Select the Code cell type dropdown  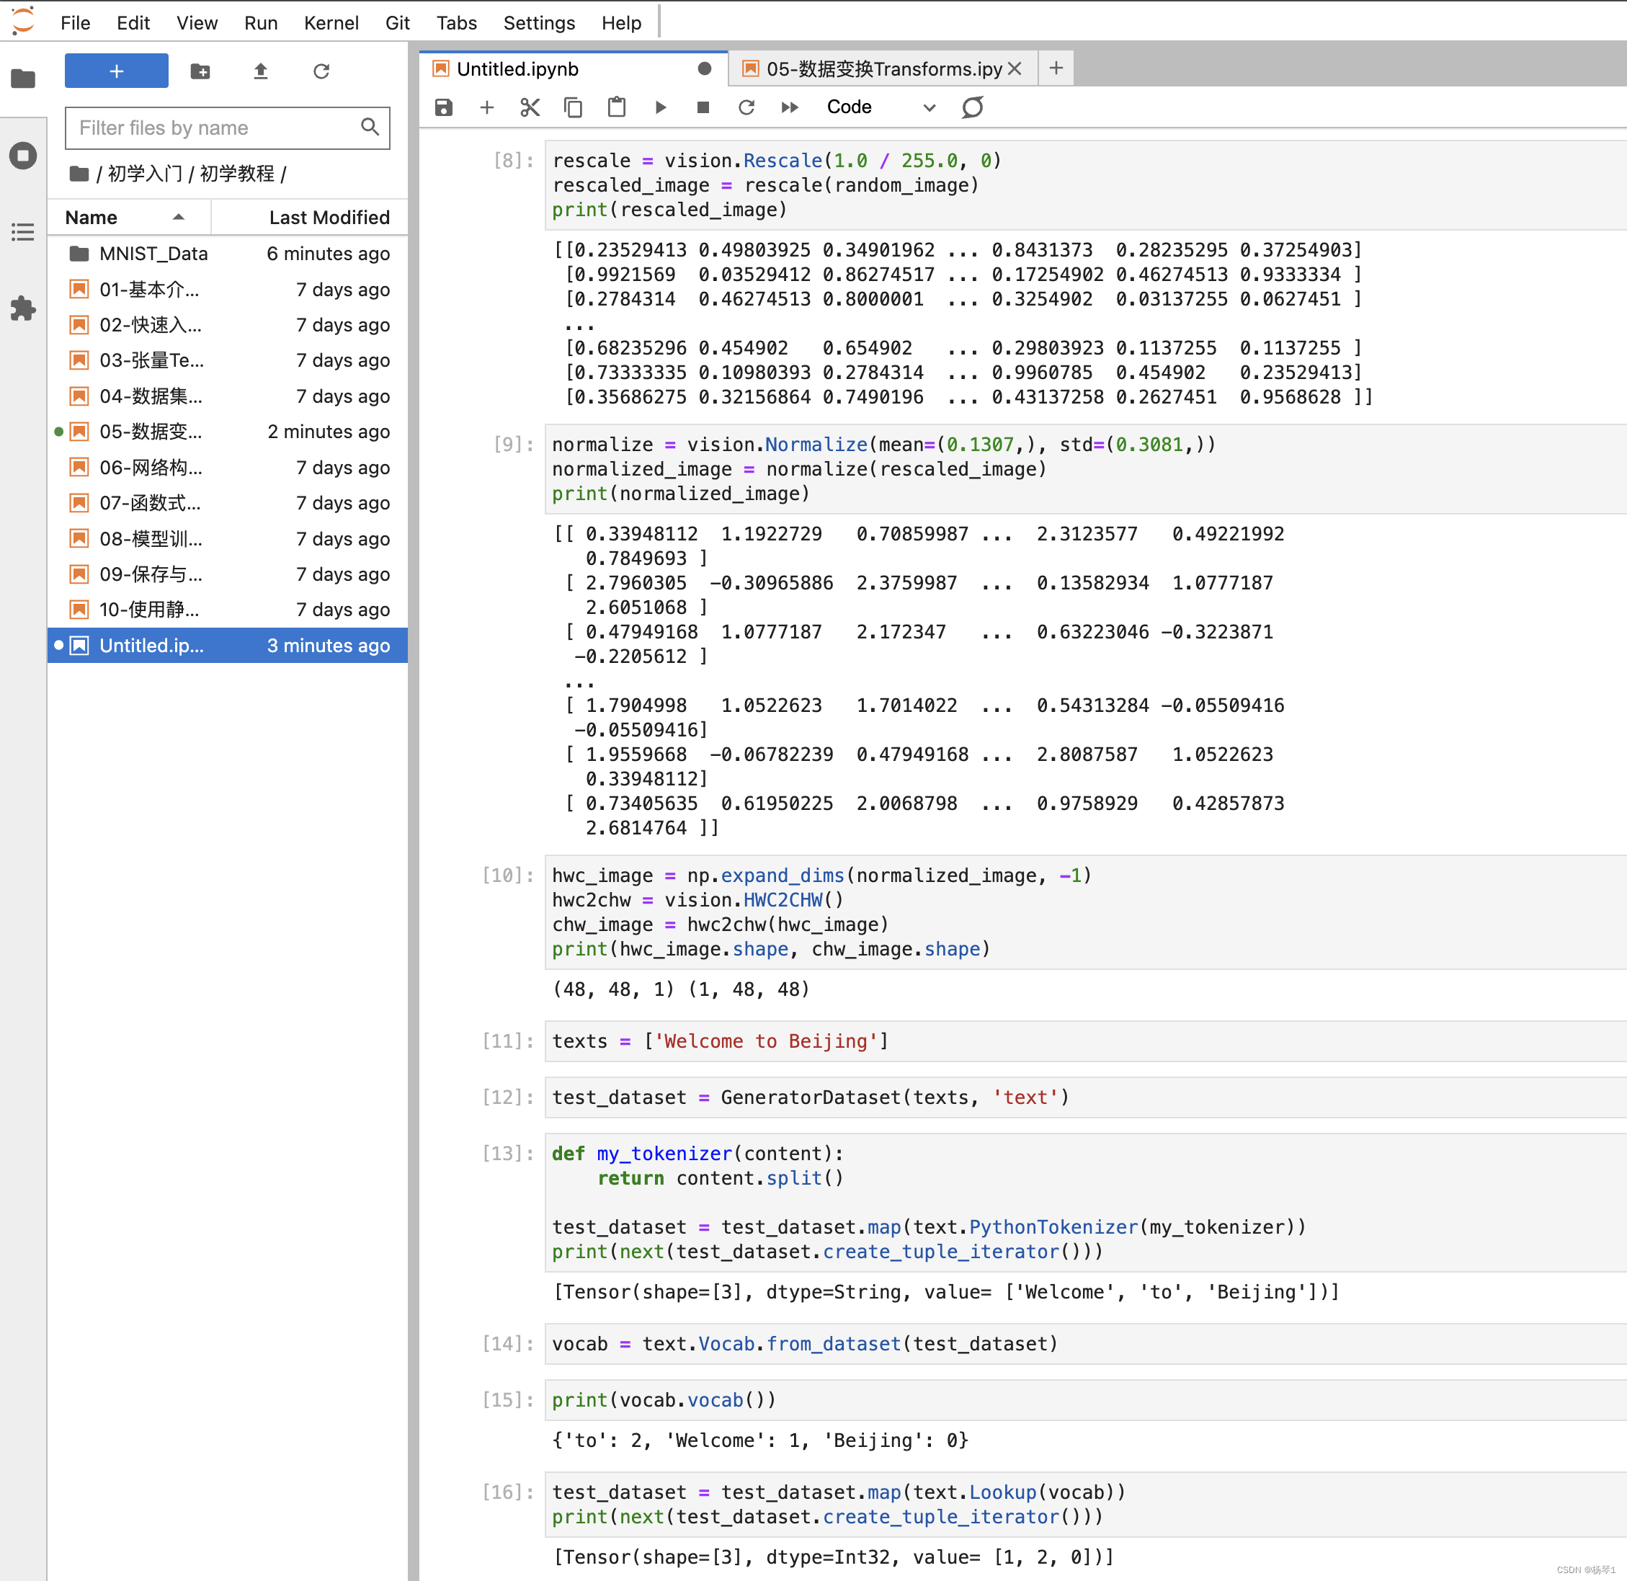pos(878,106)
